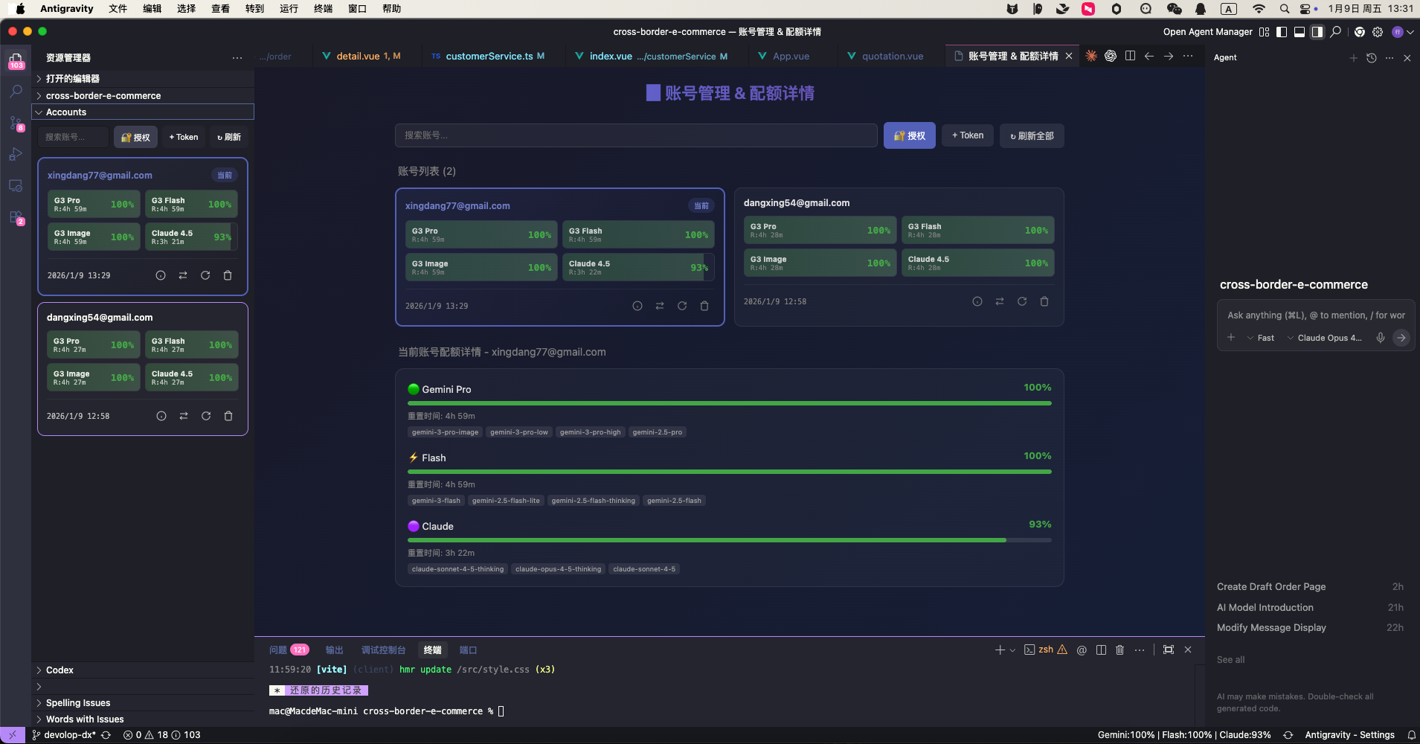Kill the terminal with trash icon

pos(1119,650)
